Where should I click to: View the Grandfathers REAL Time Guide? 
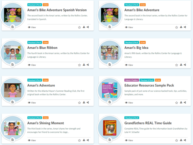point(129,140)
